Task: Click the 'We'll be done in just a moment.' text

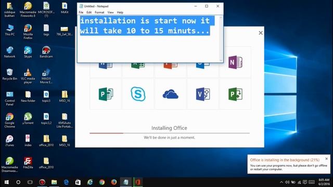Action: [x=169, y=137]
